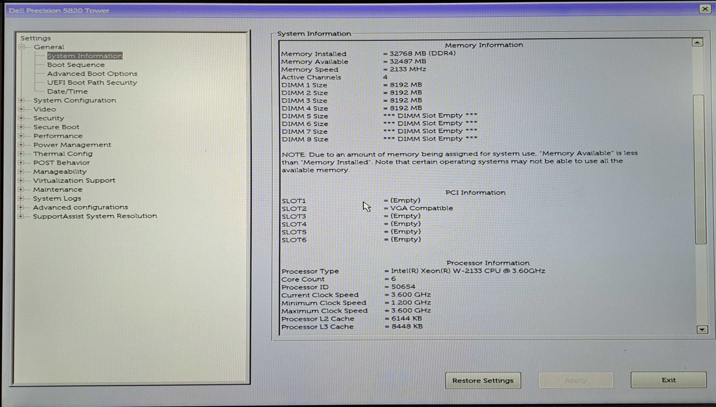Click the Memory Available value 32487 MB

point(405,62)
